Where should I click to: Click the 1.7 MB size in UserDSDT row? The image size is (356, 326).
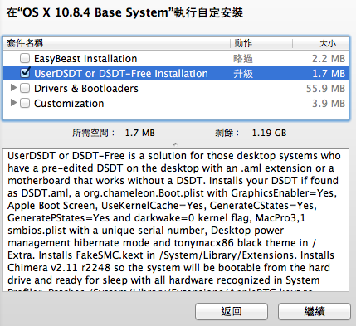coord(329,74)
